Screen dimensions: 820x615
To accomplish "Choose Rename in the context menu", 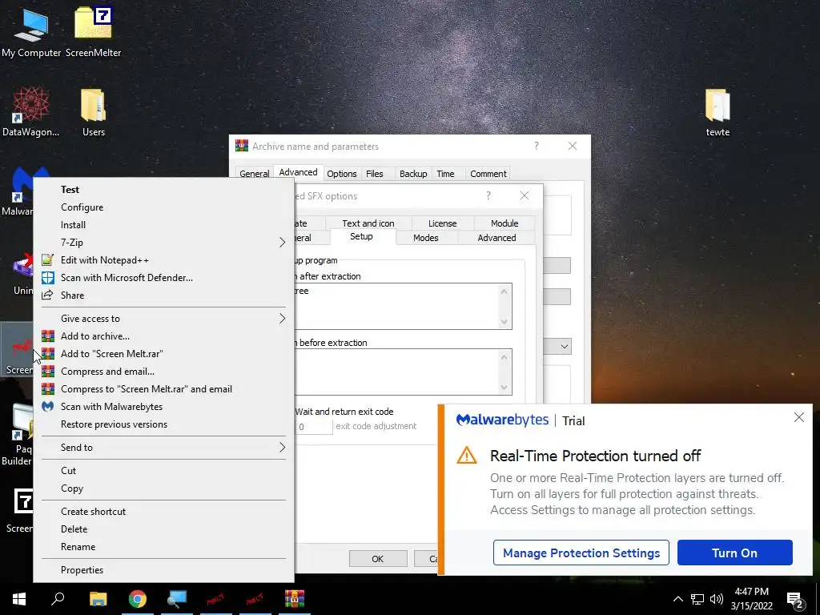I will click(164, 547).
